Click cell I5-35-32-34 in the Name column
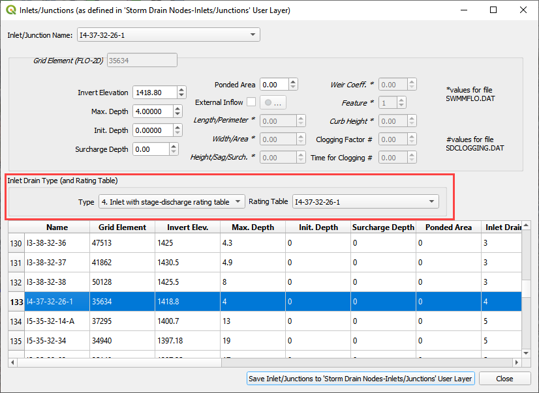Image resolution: width=539 pixels, height=393 pixels. point(57,341)
